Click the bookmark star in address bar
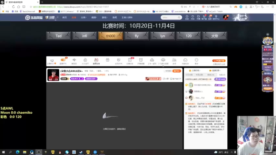 pyautogui.click(x=31, y=7)
